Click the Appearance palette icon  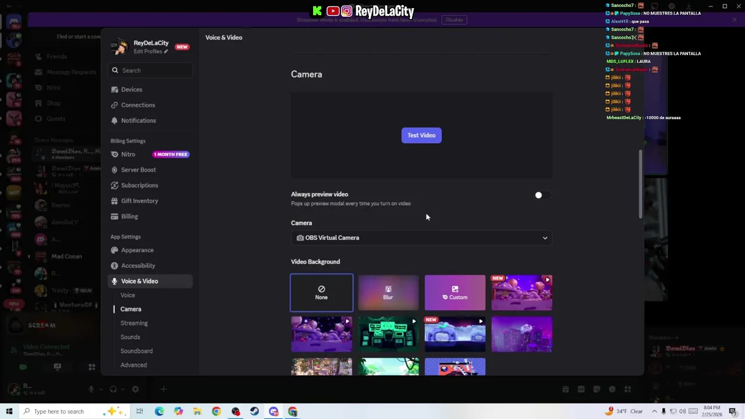tap(115, 250)
